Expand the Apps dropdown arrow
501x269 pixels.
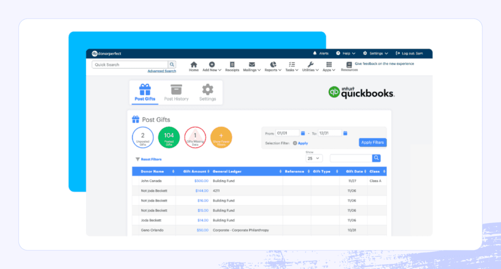(x=334, y=70)
